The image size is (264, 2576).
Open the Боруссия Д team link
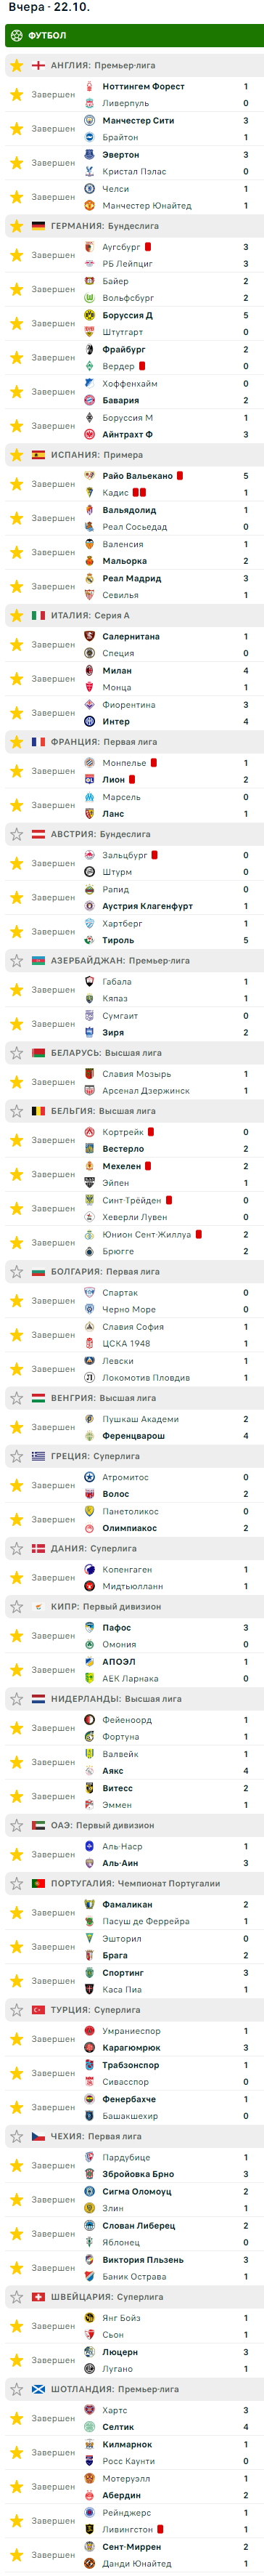[128, 315]
